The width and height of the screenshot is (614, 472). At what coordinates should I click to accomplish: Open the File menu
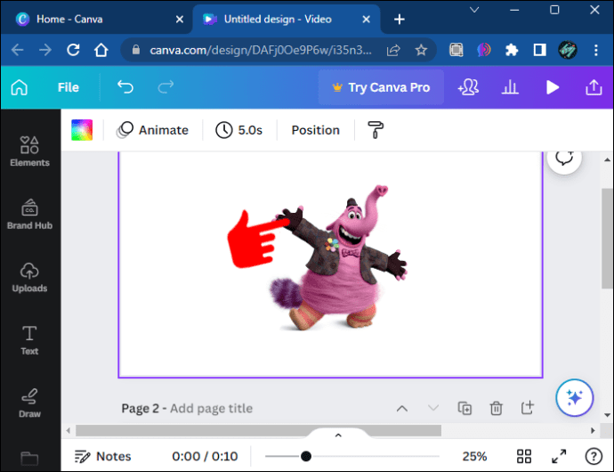click(69, 87)
